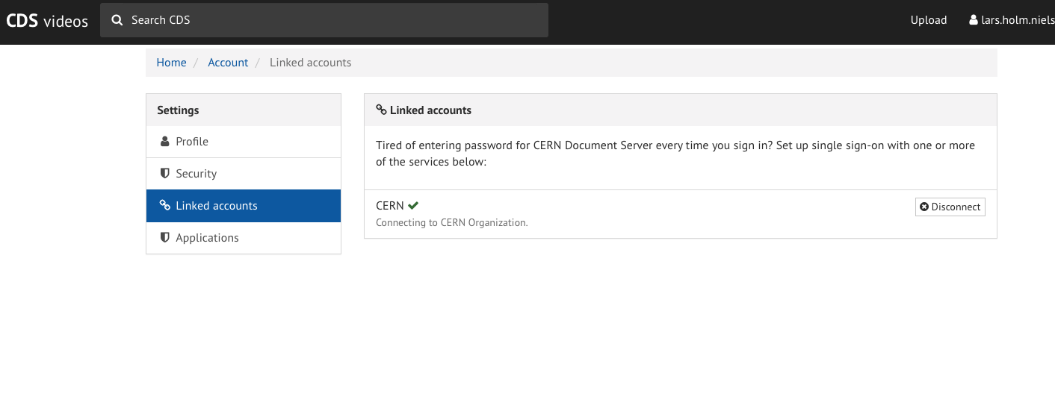Click the CDS videos logo

47,21
